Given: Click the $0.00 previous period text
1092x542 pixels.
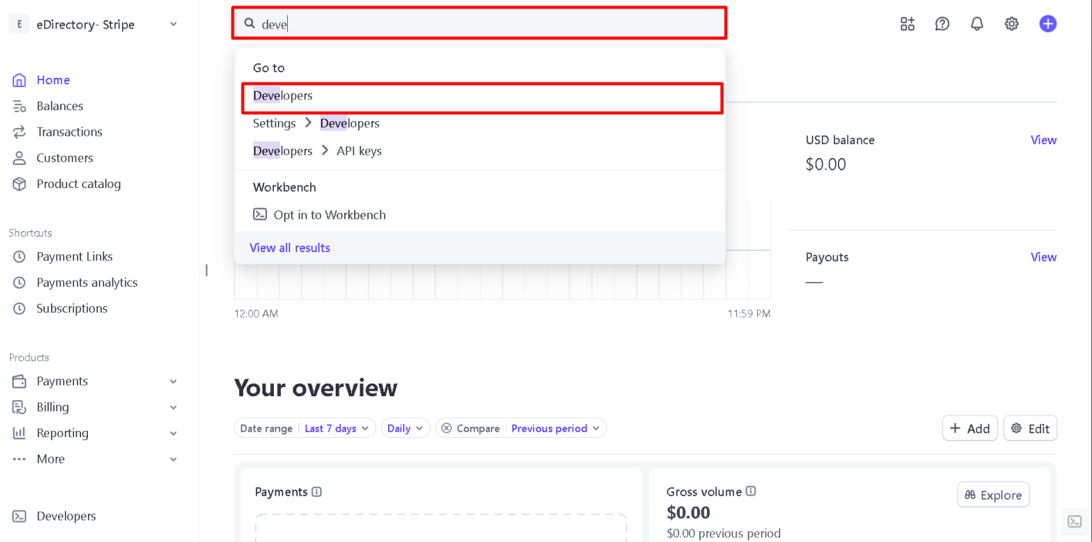Looking at the screenshot, I should click(x=724, y=534).
